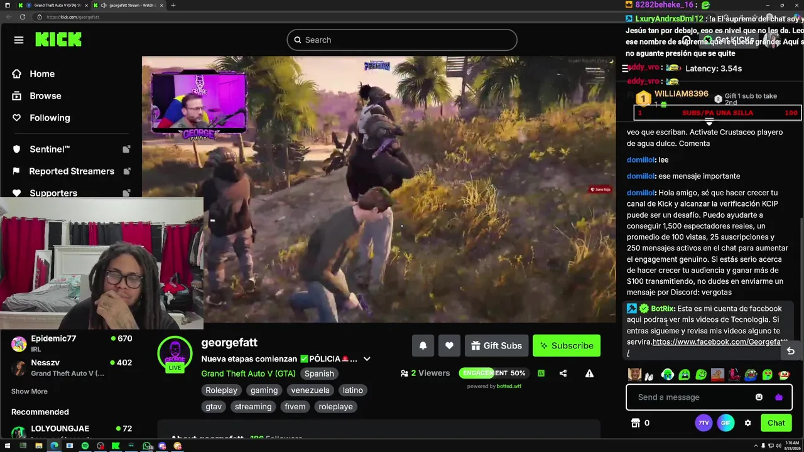This screenshot has height=452, width=804.
Task: Click the browser address bar URL
Action: pyautogui.click(x=73, y=17)
